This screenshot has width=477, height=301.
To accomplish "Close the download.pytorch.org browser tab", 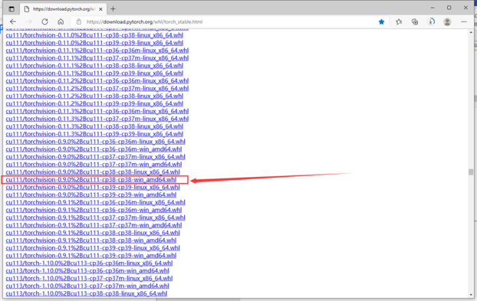I will 101,9.
